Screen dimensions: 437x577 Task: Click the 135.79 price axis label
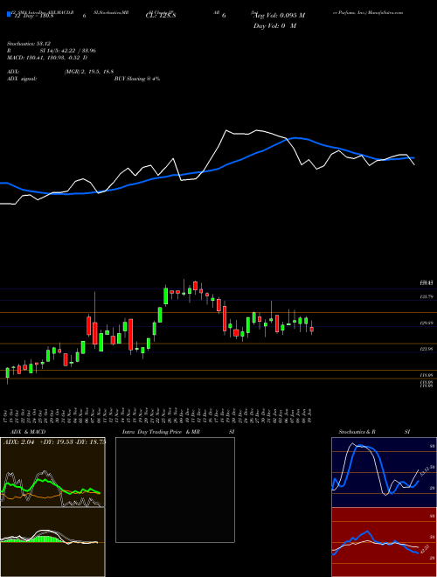427,296
